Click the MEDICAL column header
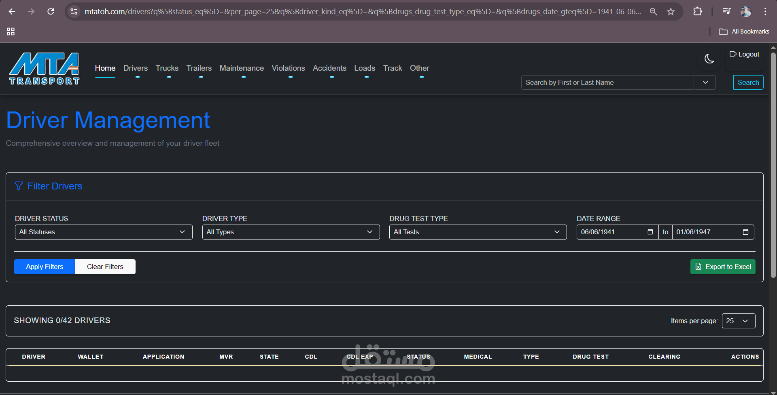The height and width of the screenshot is (395, 777). (478, 357)
